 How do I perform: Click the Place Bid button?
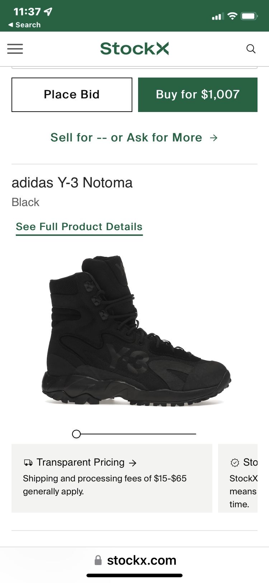(72, 95)
